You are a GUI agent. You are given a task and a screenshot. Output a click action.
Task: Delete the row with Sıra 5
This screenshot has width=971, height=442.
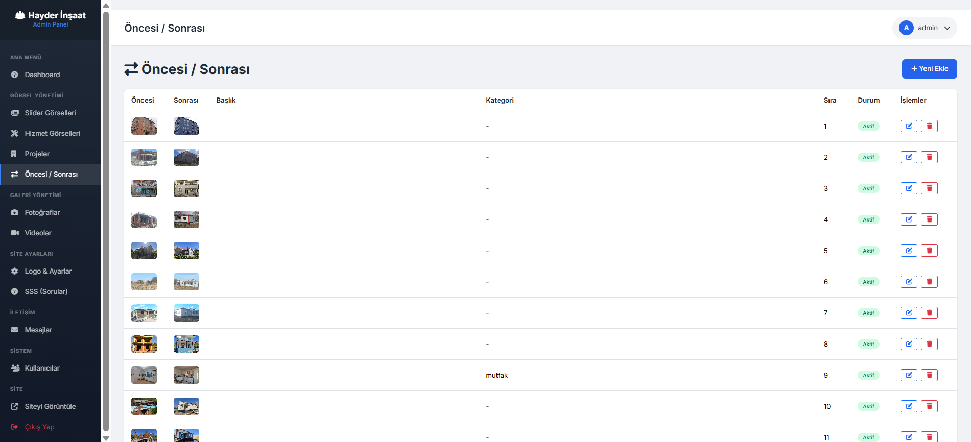pos(929,251)
